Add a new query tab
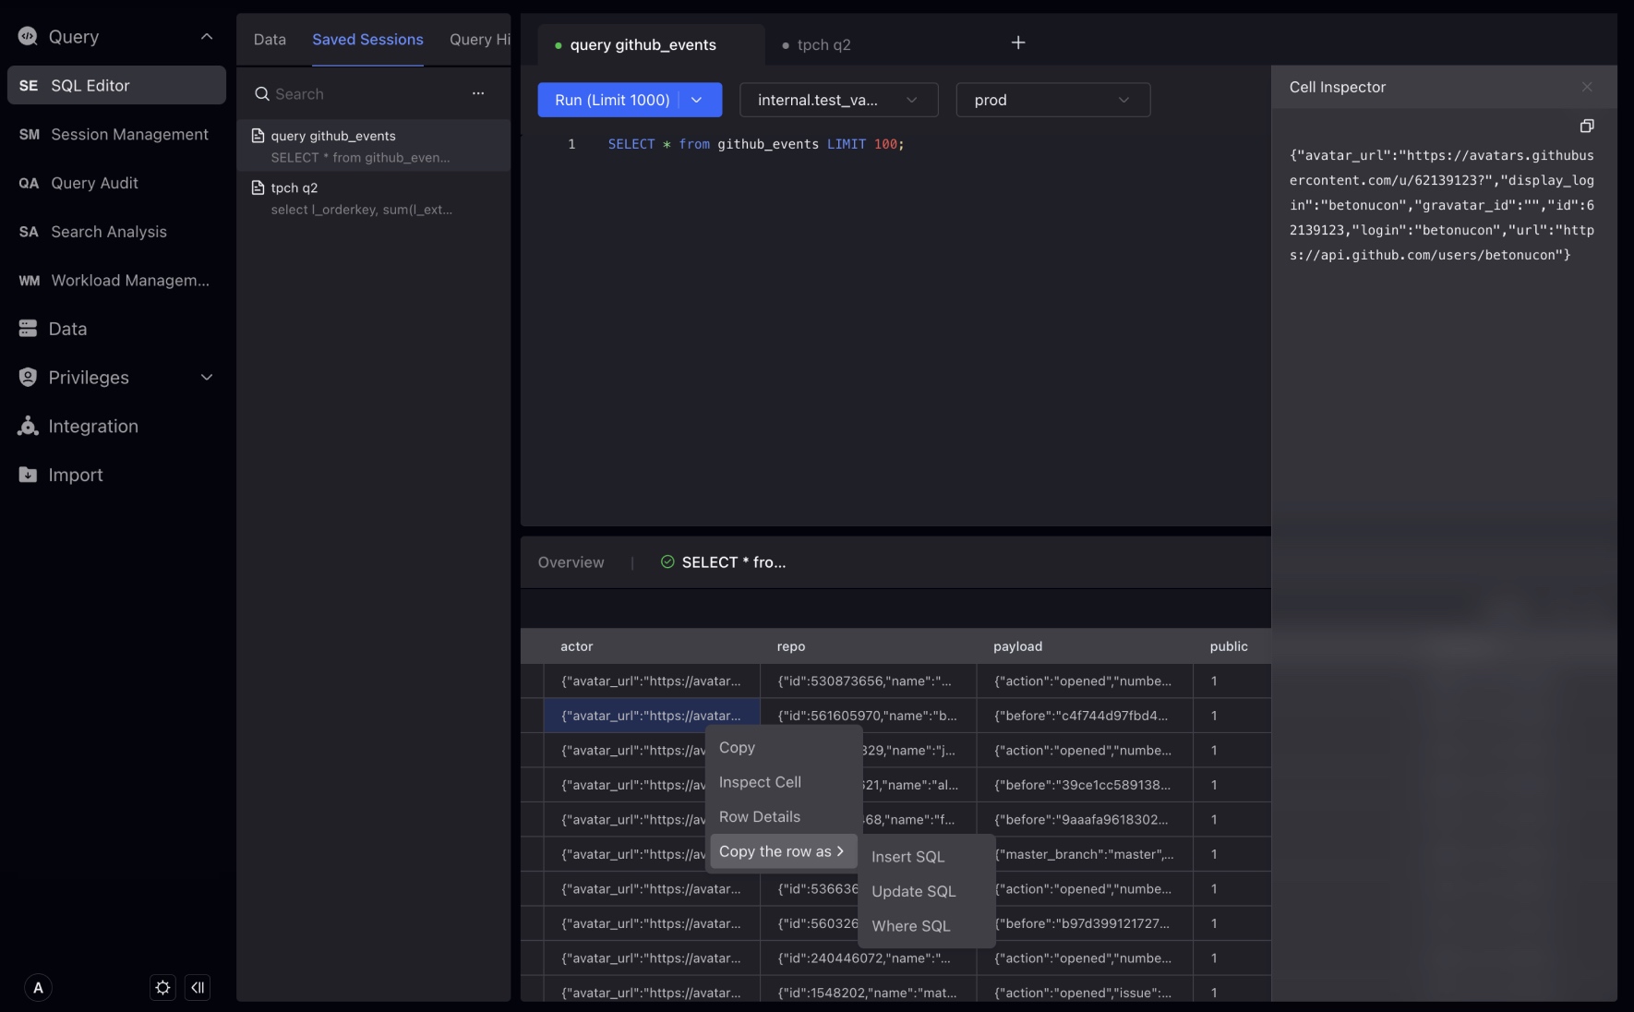Screen dimensions: 1634x1012 point(1017,43)
